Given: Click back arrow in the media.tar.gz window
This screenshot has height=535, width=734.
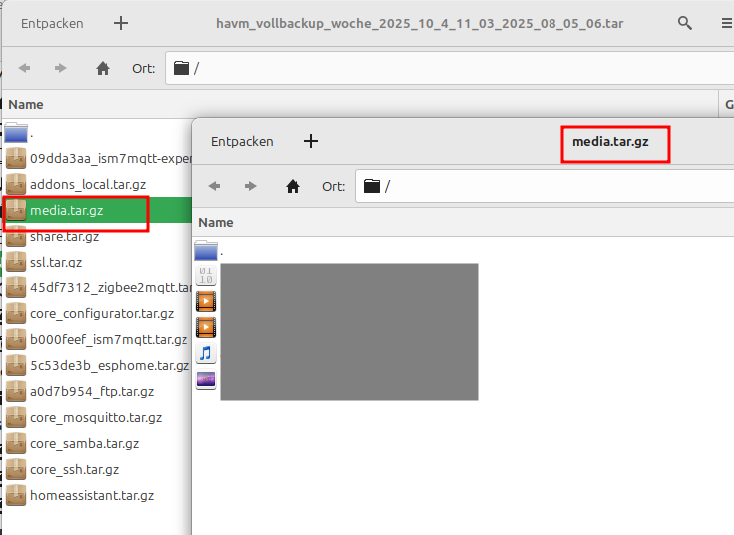Looking at the screenshot, I should point(214,186).
